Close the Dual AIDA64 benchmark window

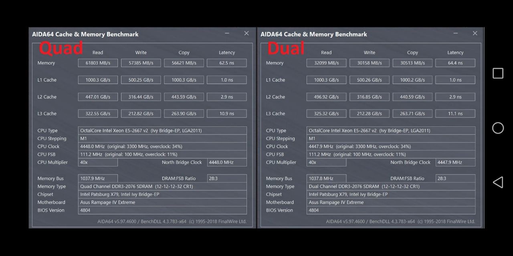pos(475,34)
